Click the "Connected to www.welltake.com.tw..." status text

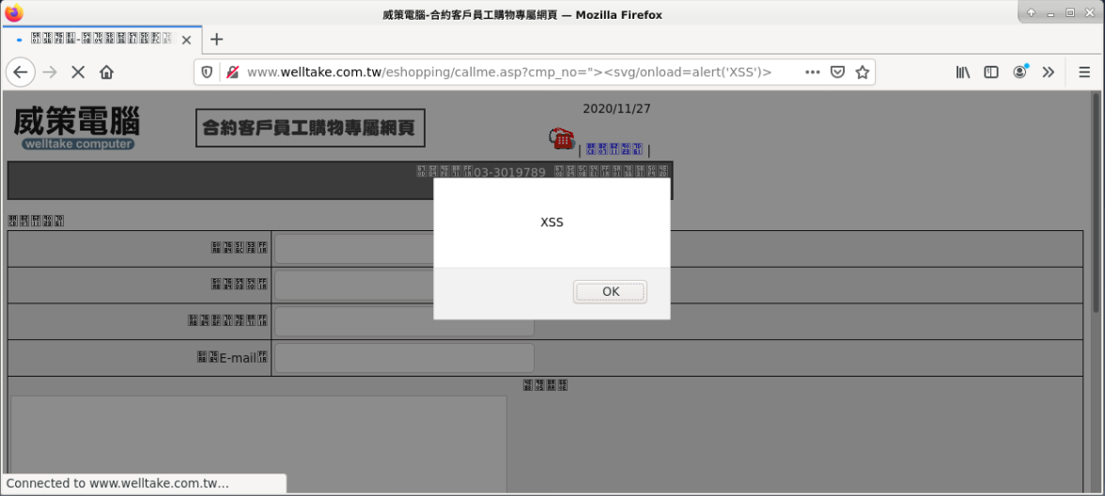point(117,483)
